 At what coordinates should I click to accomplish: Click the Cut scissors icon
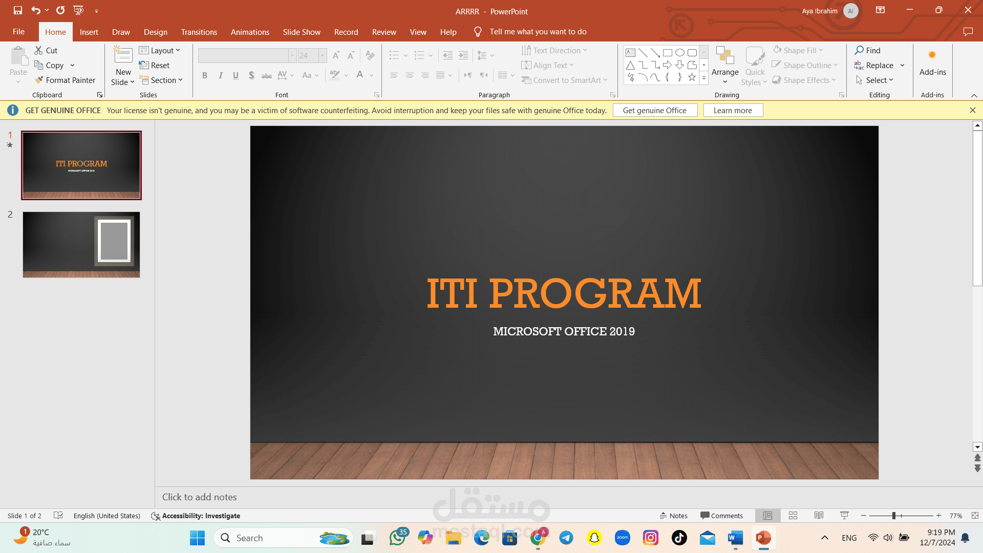point(38,50)
